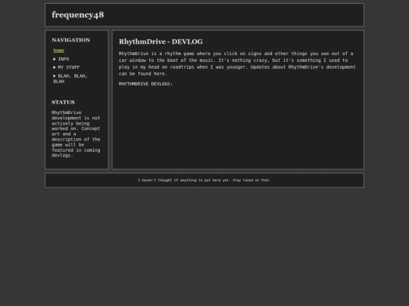This screenshot has height=306, width=409.
Task: Click the RHYTHMDRIVE DEVLOGS: label
Action: coord(145,84)
